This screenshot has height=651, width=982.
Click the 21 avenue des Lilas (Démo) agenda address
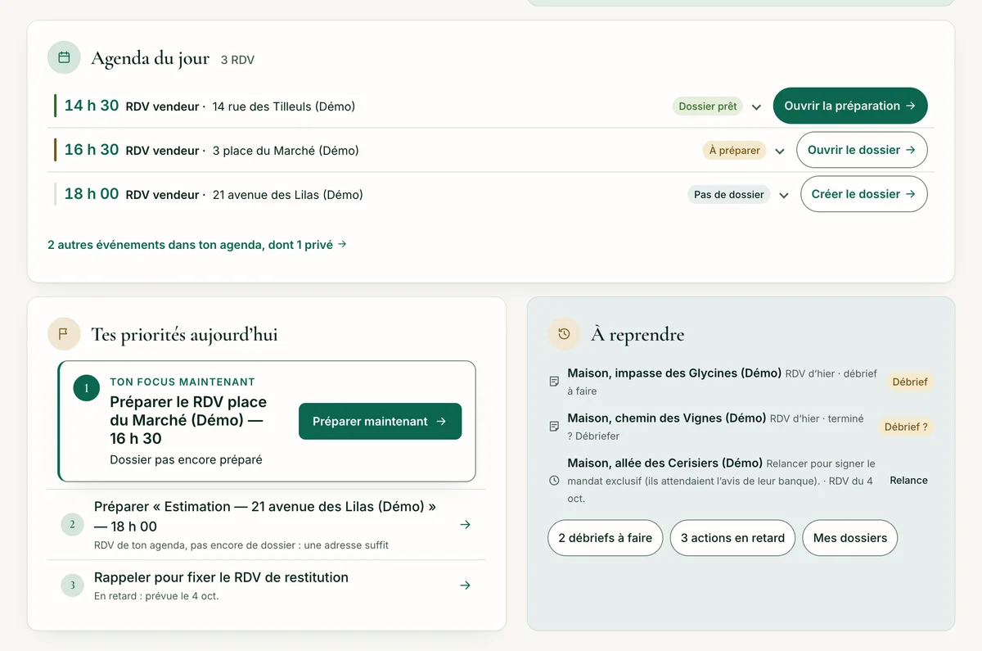point(288,195)
